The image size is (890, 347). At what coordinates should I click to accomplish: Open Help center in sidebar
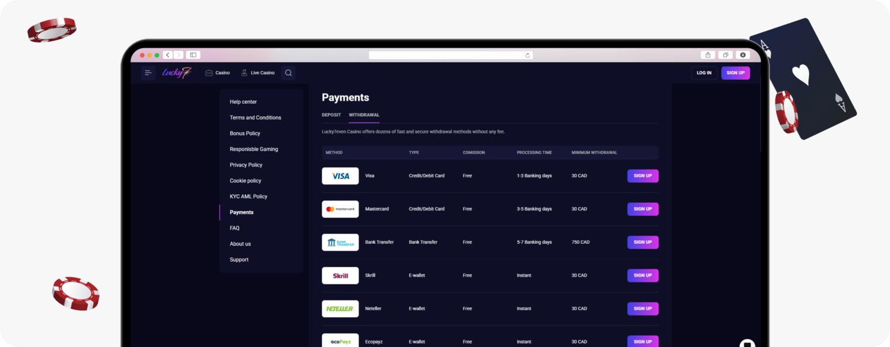click(243, 102)
